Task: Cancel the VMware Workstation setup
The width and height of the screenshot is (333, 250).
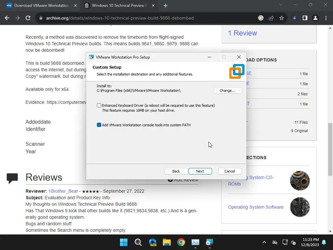Action: tap(230, 171)
